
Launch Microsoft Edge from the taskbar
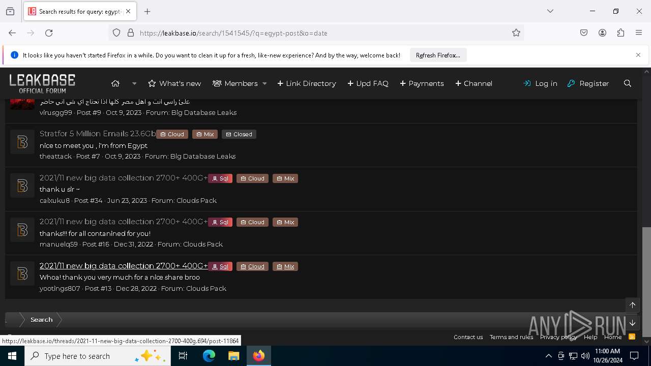click(209, 356)
